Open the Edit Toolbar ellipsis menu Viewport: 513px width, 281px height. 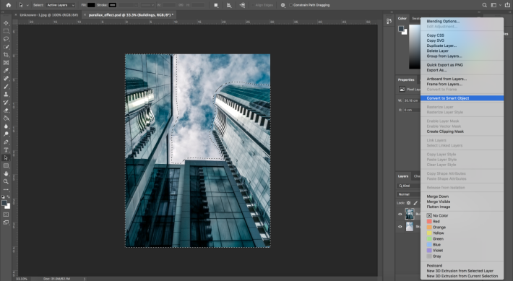[6, 189]
